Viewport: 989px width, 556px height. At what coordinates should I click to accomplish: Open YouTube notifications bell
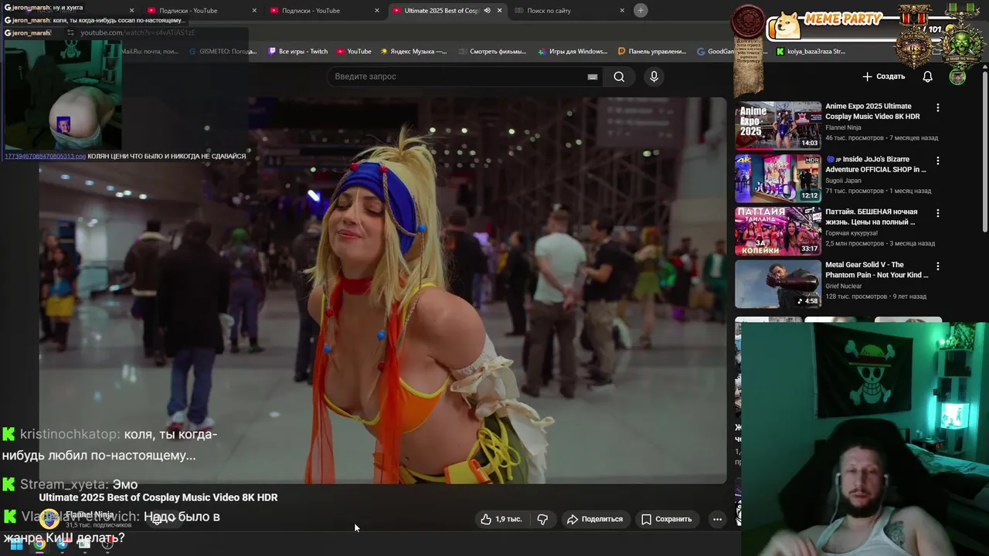click(928, 76)
